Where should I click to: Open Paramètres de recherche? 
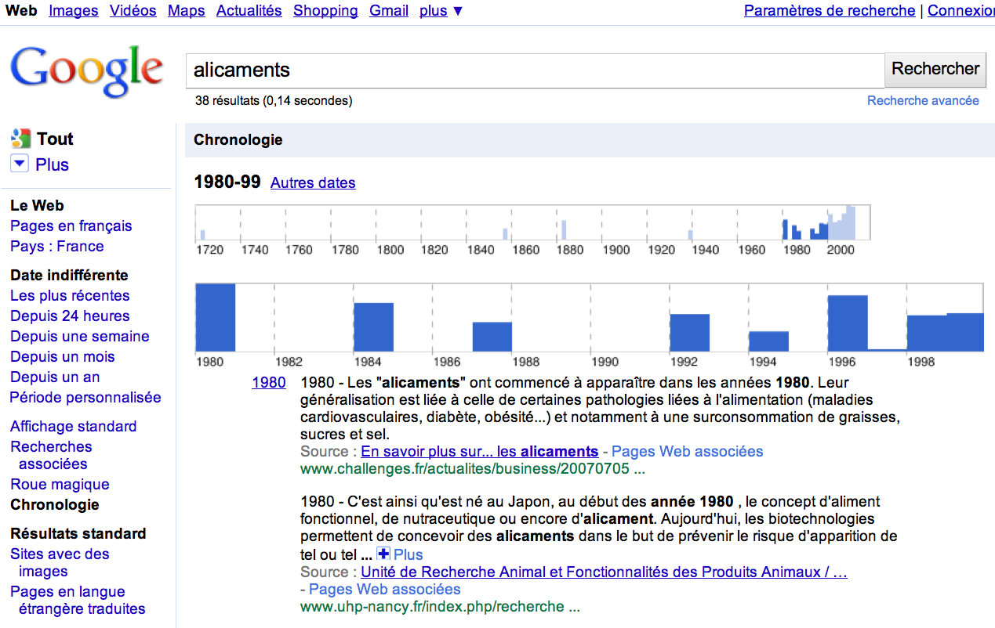point(830,11)
